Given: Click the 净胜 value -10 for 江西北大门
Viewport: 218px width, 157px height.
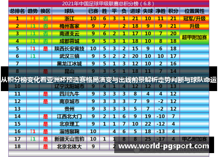Looking at the screenshot, I should click(x=160, y=116).
